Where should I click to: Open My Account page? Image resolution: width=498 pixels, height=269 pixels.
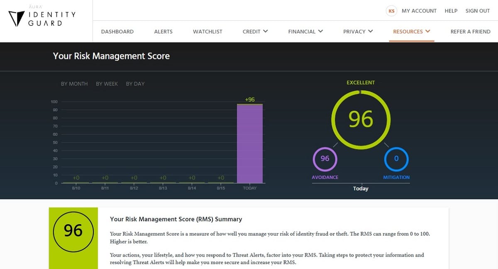tap(419, 11)
